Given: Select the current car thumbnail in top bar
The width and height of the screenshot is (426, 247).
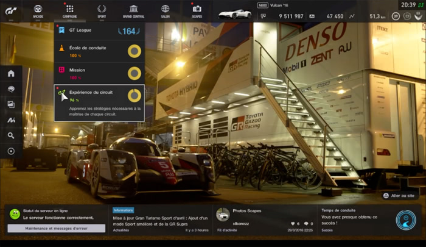Looking at the screenshot, I should [x=234, y=13].
